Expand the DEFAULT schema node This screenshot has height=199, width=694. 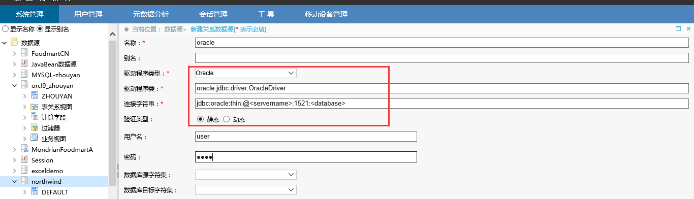tap(25, 192)
